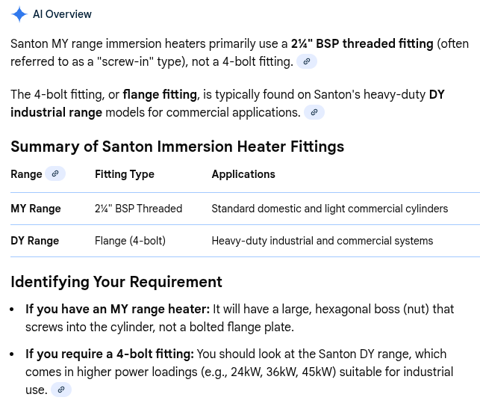The width and height of the screenshot is (480, 409).
Task: Open source link after "industrial use" bullet
Action: 61,390
